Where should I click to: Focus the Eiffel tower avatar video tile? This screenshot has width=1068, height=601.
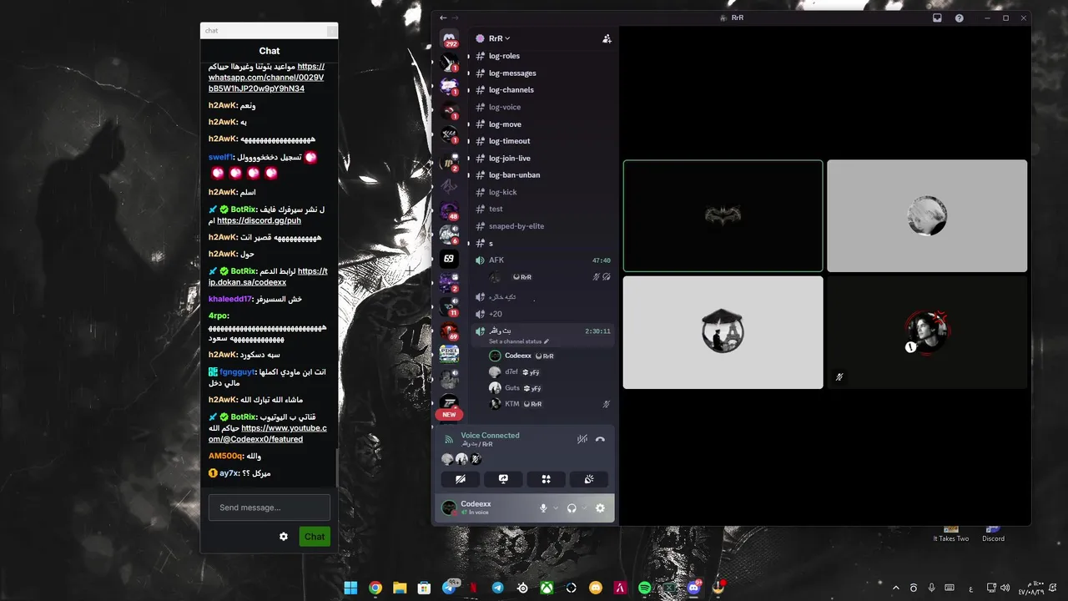723,332
